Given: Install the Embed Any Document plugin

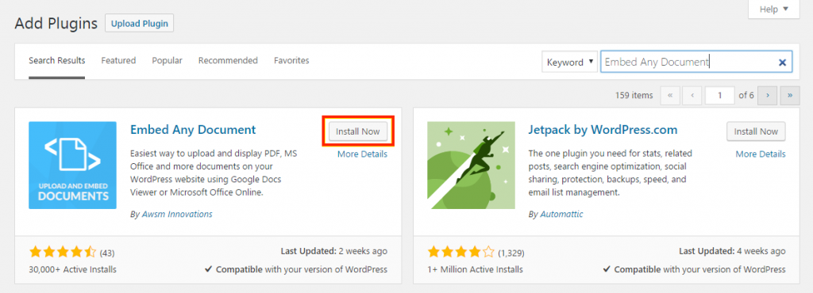Looking at the screenshot, I should point(358,131).
